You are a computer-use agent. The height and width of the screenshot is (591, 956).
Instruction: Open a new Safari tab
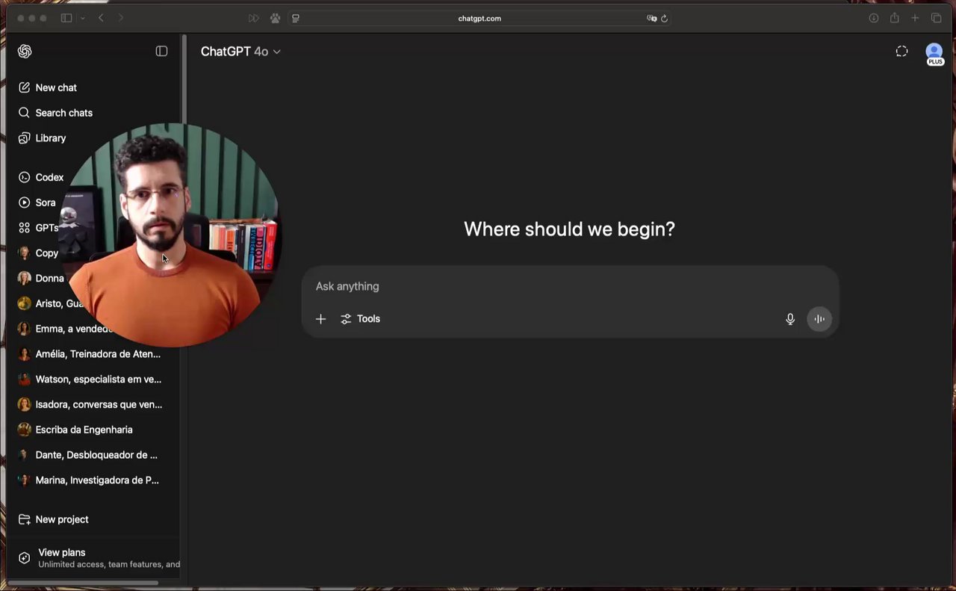point(915,18)
